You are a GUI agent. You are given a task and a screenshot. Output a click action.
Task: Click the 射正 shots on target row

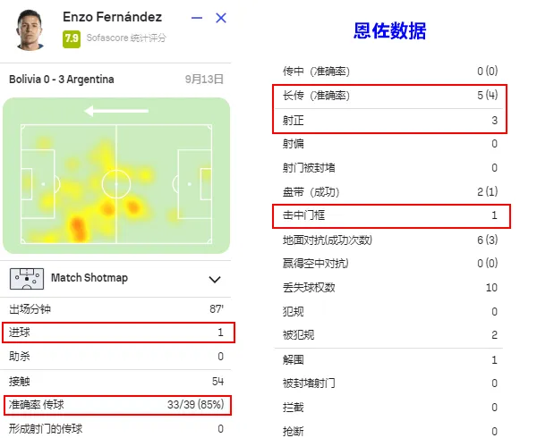(x=389, y=121)
